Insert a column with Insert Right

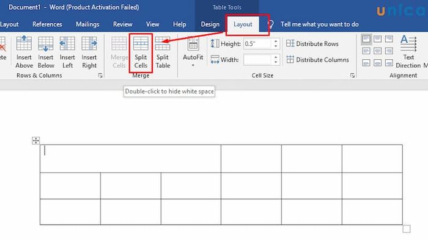[89, 52]
